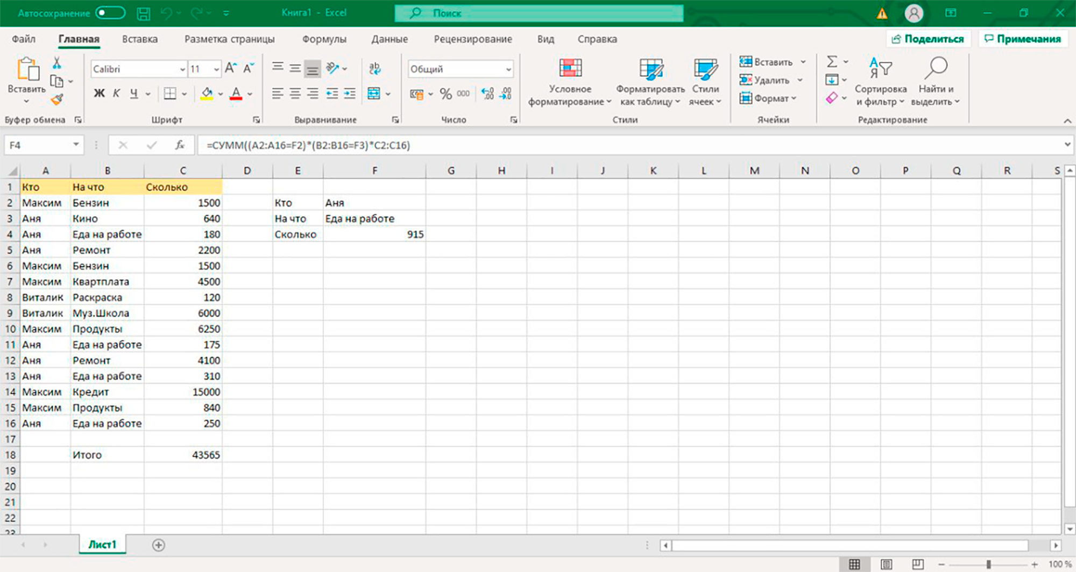This screenshot has width=1076, height=572.
Task: Switch to the Вставка tab
Action: click(140, 39)
